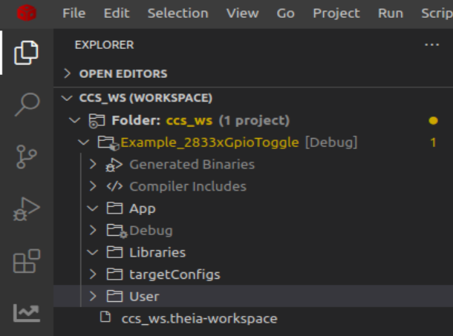Open the View menu
The width and height of the screenshot is (453, 336).
243,13
